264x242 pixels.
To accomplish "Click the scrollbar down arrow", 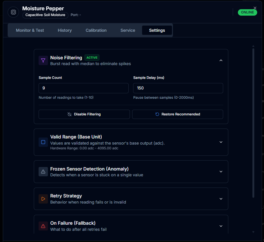I will (253, 232).
